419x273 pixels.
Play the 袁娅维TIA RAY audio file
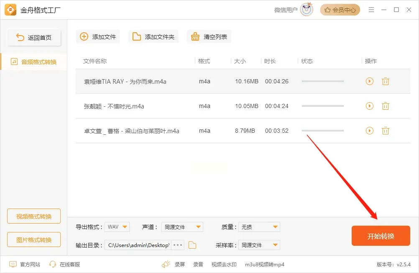point(369,81)
